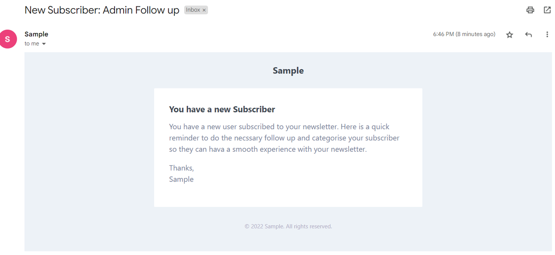
Task: Star this message
Action: tap(509, 35)
